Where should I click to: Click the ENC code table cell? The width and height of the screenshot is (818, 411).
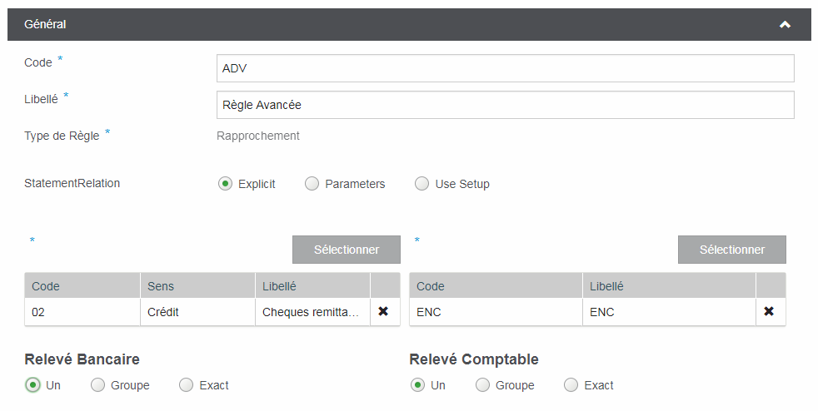click(x=495, y=312)
